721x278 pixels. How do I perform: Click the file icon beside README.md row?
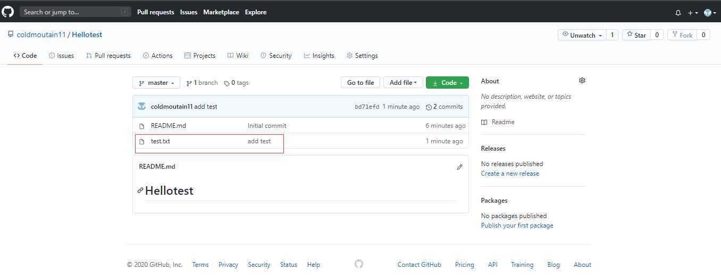[x=141, y=126]
